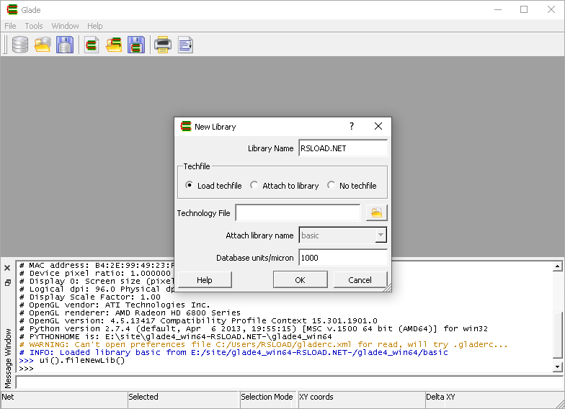Open the Tools menu
The height and width of the screenshot is (409, 565).
coord(34,26)
